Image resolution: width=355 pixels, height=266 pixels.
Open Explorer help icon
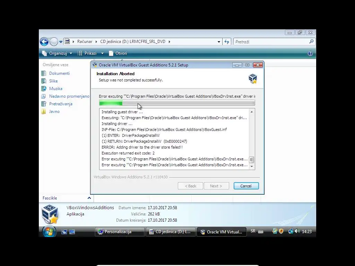310,53
